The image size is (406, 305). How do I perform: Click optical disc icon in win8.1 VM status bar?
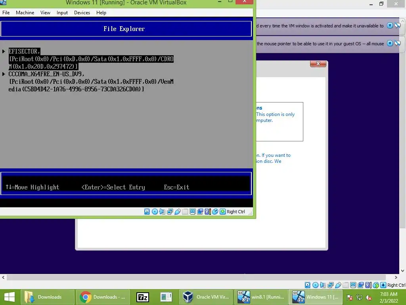[x=315, y=285]
